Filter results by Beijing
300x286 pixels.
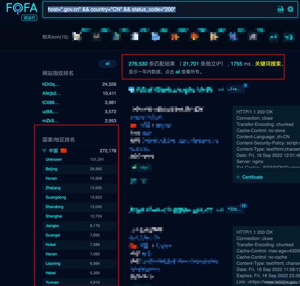point(51,169)
